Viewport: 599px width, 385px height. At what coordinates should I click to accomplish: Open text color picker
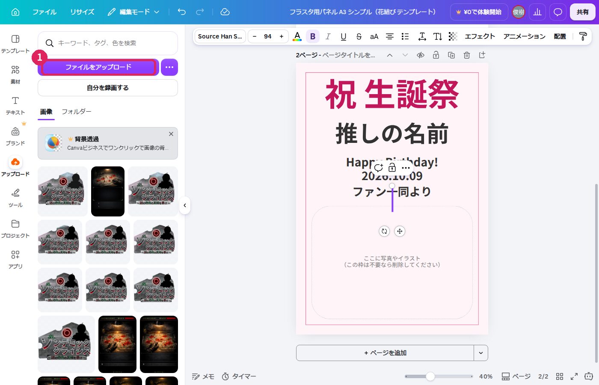pyautogui.click(x=297, y=36)
